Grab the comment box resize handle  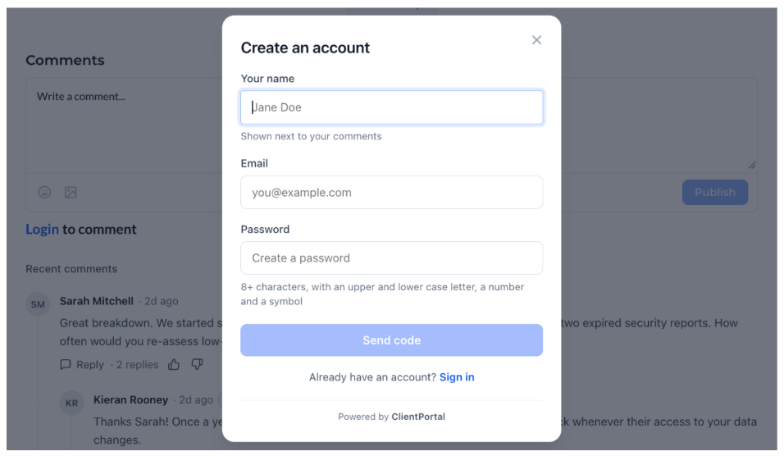pyautogui.click(x=751, y=165)
